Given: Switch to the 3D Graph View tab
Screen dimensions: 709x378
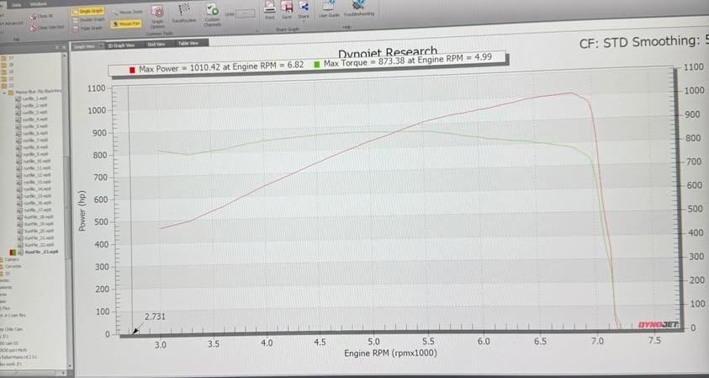Looking at the screenshot, I should click(119, 44).
